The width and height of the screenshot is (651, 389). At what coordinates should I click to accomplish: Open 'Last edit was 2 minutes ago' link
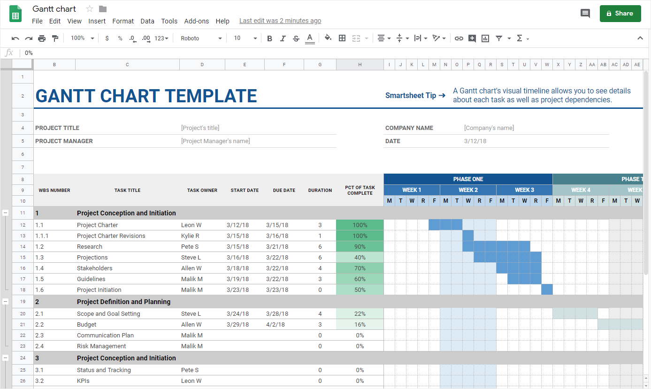coord(280,21)
